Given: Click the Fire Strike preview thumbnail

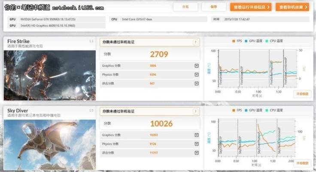Looking at the screenshot, I should pyautogui.click(x=49, y=75).
